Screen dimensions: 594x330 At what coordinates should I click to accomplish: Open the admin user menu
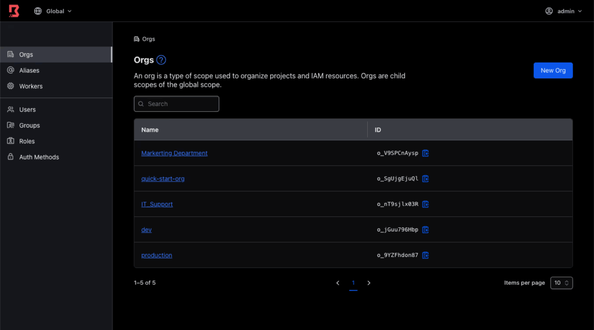(563, 11)
